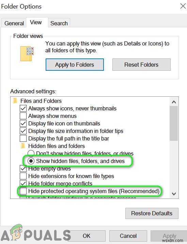Close the Folder Options dialog
Screen dimensions: 187x244
coord(183,6)
